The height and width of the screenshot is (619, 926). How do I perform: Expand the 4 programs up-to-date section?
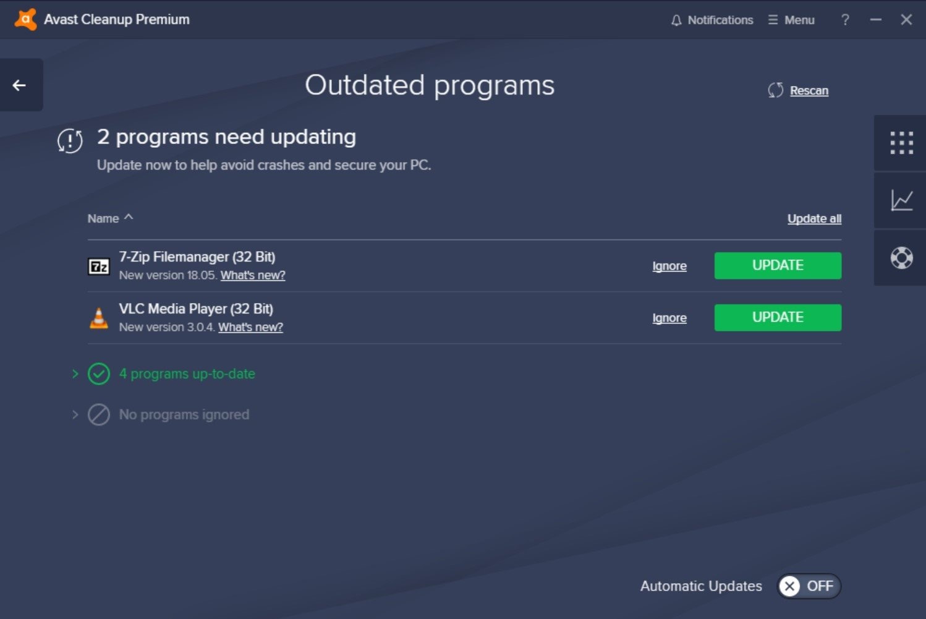pyautogui.click(x=75, y=374)
